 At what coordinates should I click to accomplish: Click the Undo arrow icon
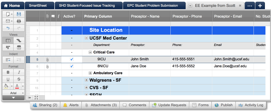pyautogui.click(x=8, y=28)
